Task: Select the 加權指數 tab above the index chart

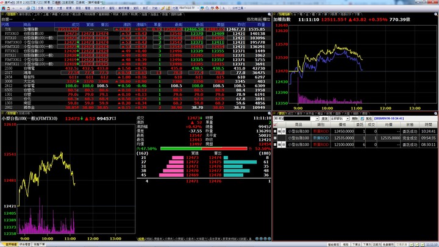Action: (x=285, y=14)
